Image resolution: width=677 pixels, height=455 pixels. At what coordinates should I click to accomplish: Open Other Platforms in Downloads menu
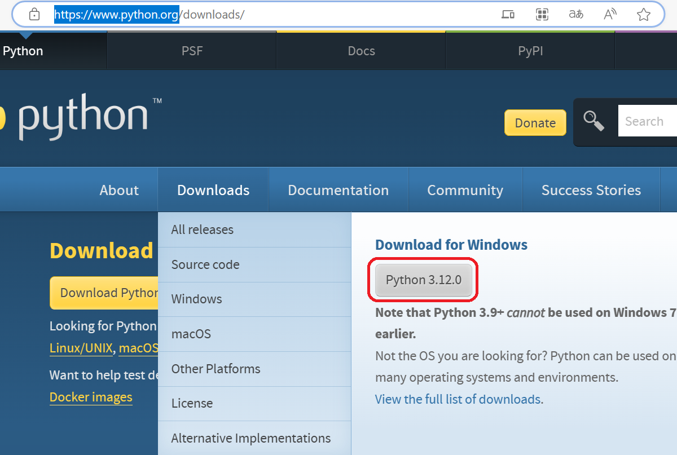coord(254,369)
